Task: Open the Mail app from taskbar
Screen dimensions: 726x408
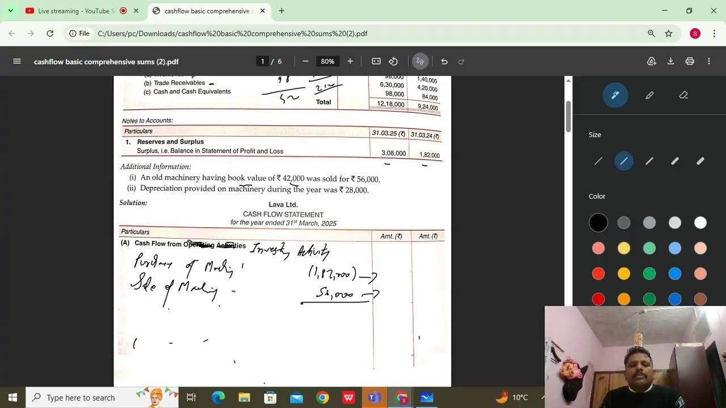Action: 296,397
